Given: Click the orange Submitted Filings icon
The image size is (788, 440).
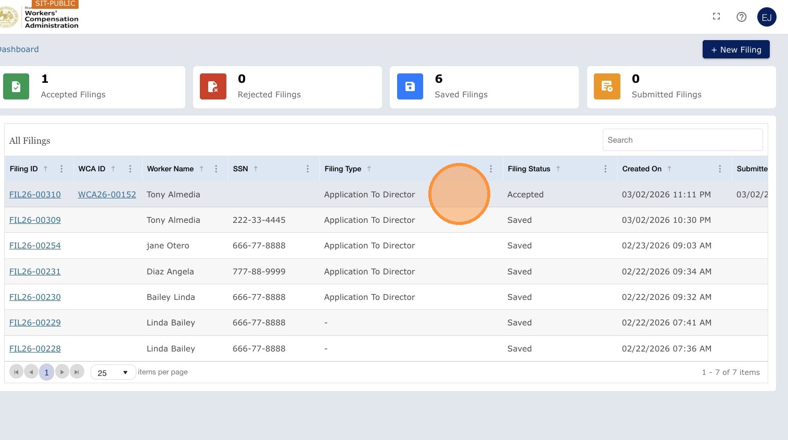Looking at the screenshot, I should pyautogui.click(x=607, y=86).
